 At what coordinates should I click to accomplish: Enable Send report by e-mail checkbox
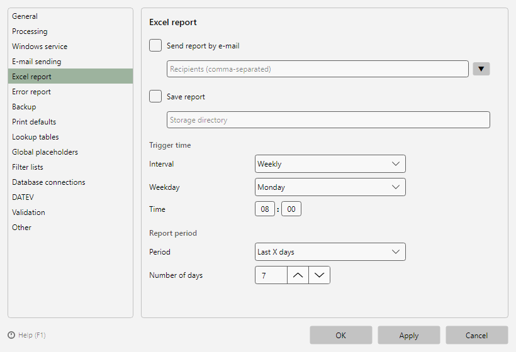(155, 45)
